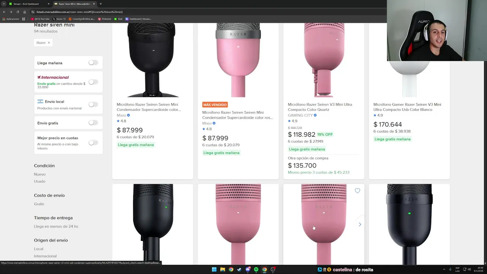The height and width of the screenshot is (274, 487).
Task: Open the Pinterest bookmark
Action: (105, 19)
